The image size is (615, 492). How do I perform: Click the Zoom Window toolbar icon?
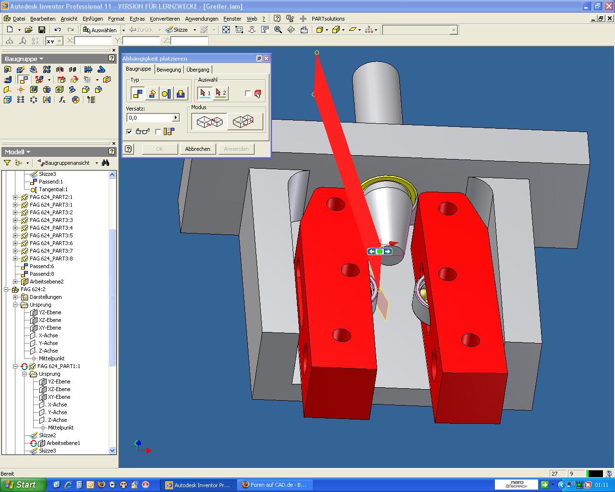point(239,30)
